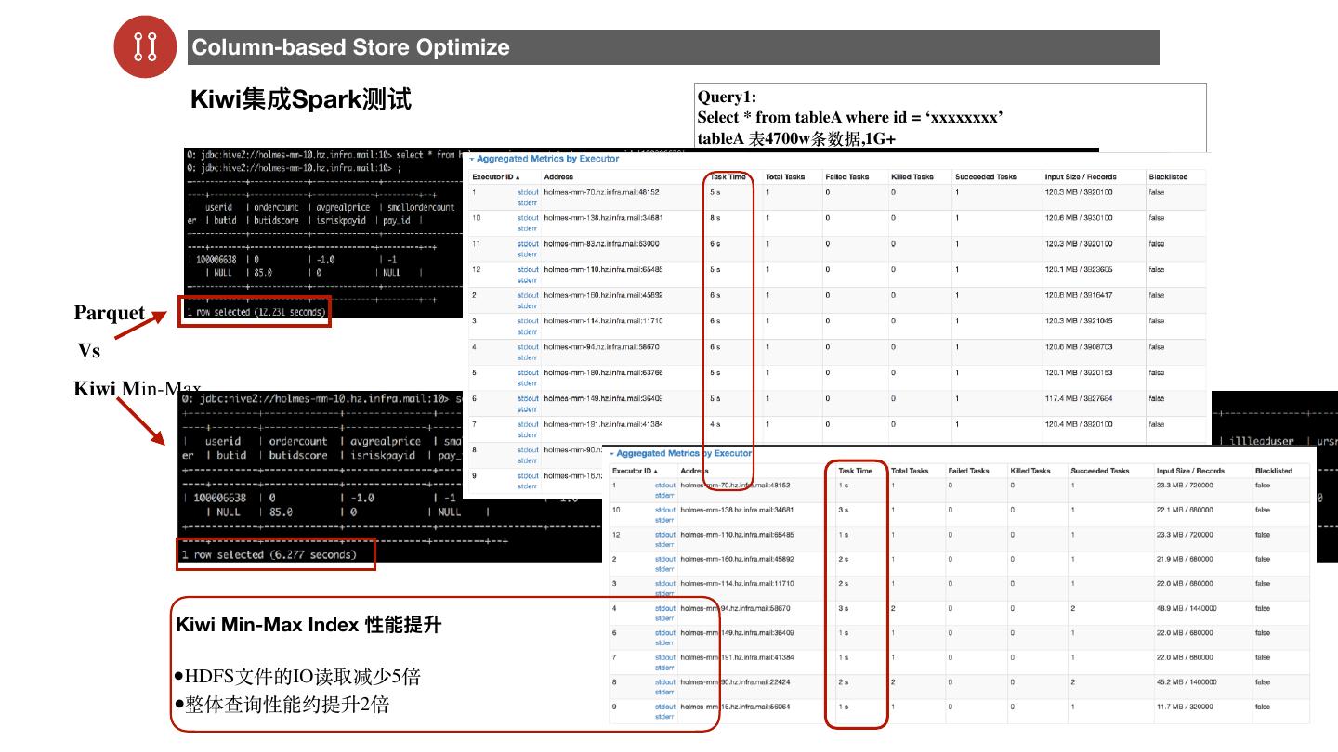This screenshot has height=752, width=1338.
Task: Select the '48.9 MB / 1440000' input size cell
Action: [x=1187, y=608]
